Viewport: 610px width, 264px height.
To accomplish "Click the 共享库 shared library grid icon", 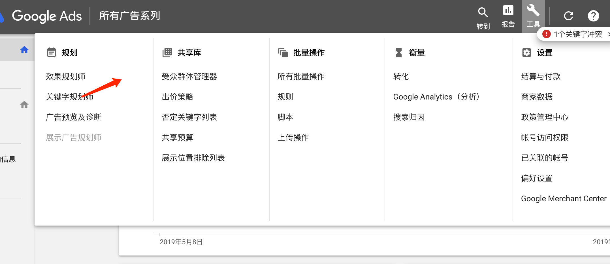I will 167,53.
